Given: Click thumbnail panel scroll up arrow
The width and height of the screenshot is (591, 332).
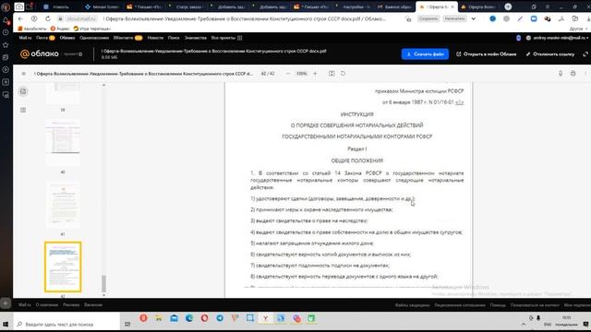Looking at the screenshot, I should [103, 86].
